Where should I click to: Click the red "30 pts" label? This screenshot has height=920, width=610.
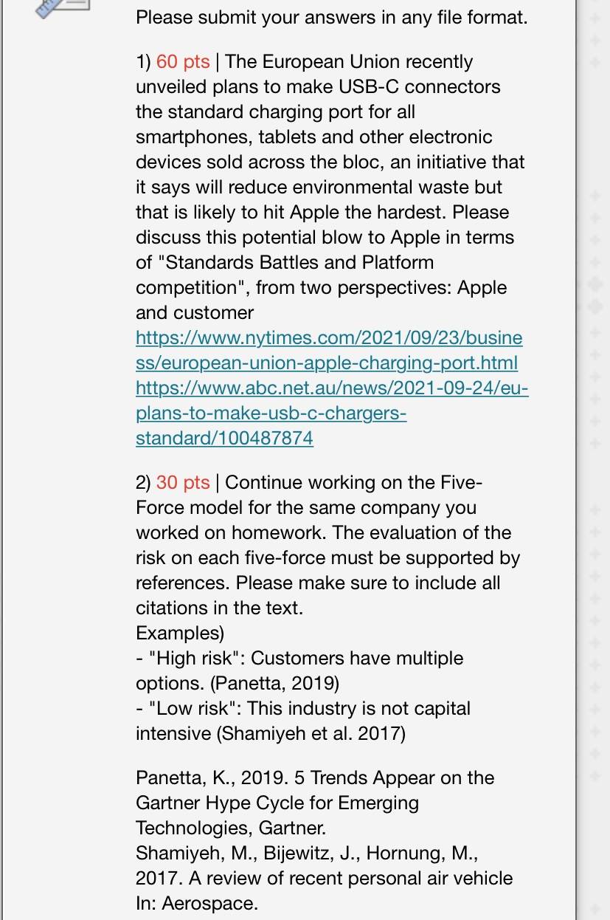coord(183,483)
